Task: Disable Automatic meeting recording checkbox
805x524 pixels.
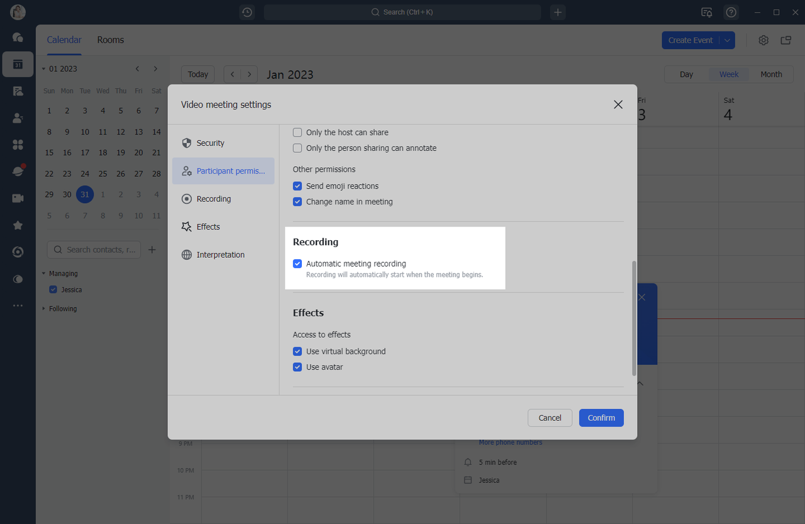Action: pyautogui.click(x=297, y=264)
